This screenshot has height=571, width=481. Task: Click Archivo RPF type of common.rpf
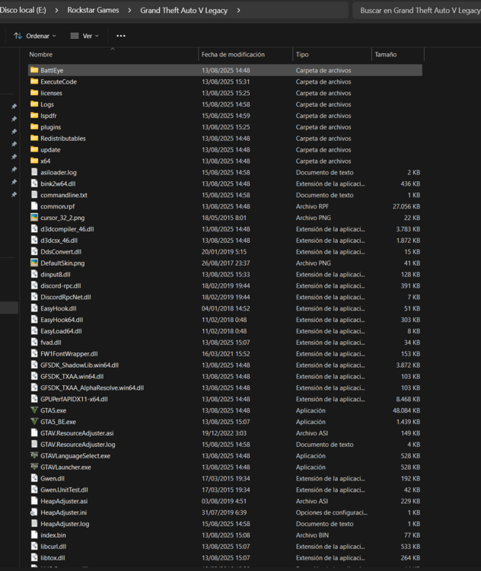coord(312,206)
